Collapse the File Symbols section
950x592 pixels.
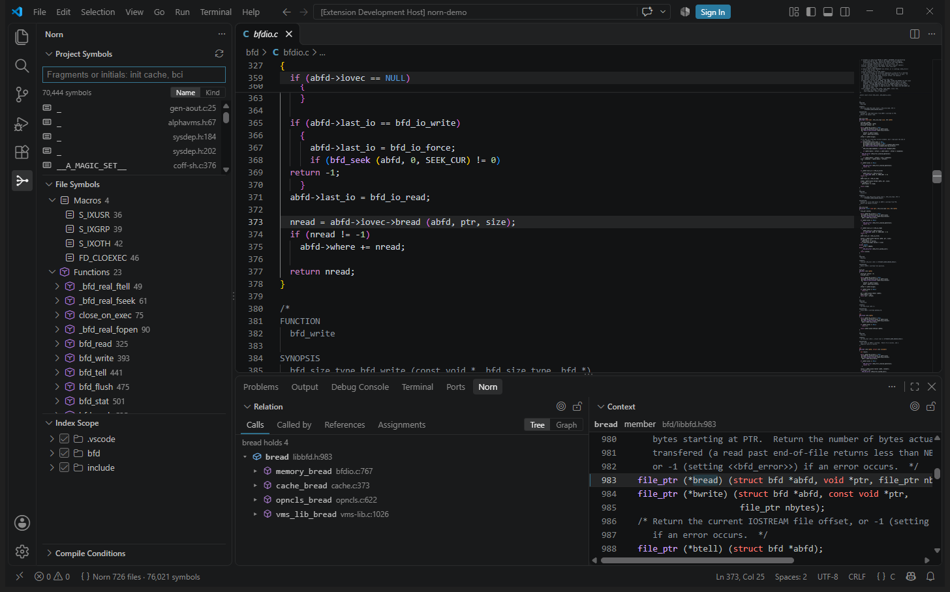point(49,184)
